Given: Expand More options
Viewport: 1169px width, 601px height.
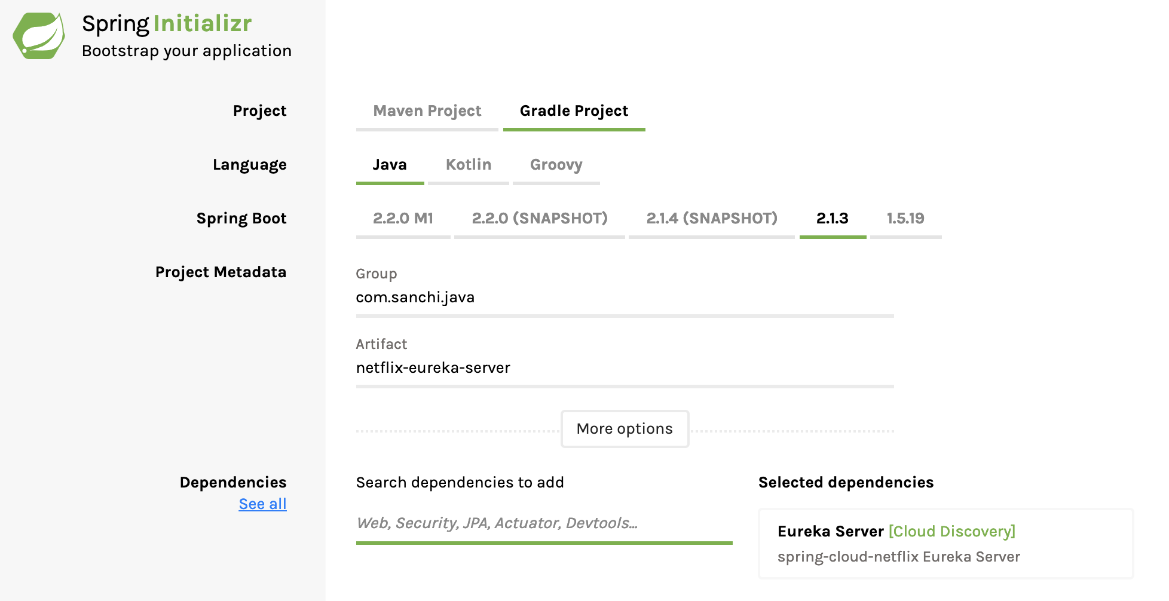Looking at the screenshot, I should pyautogui.click(x=625, y=429).
